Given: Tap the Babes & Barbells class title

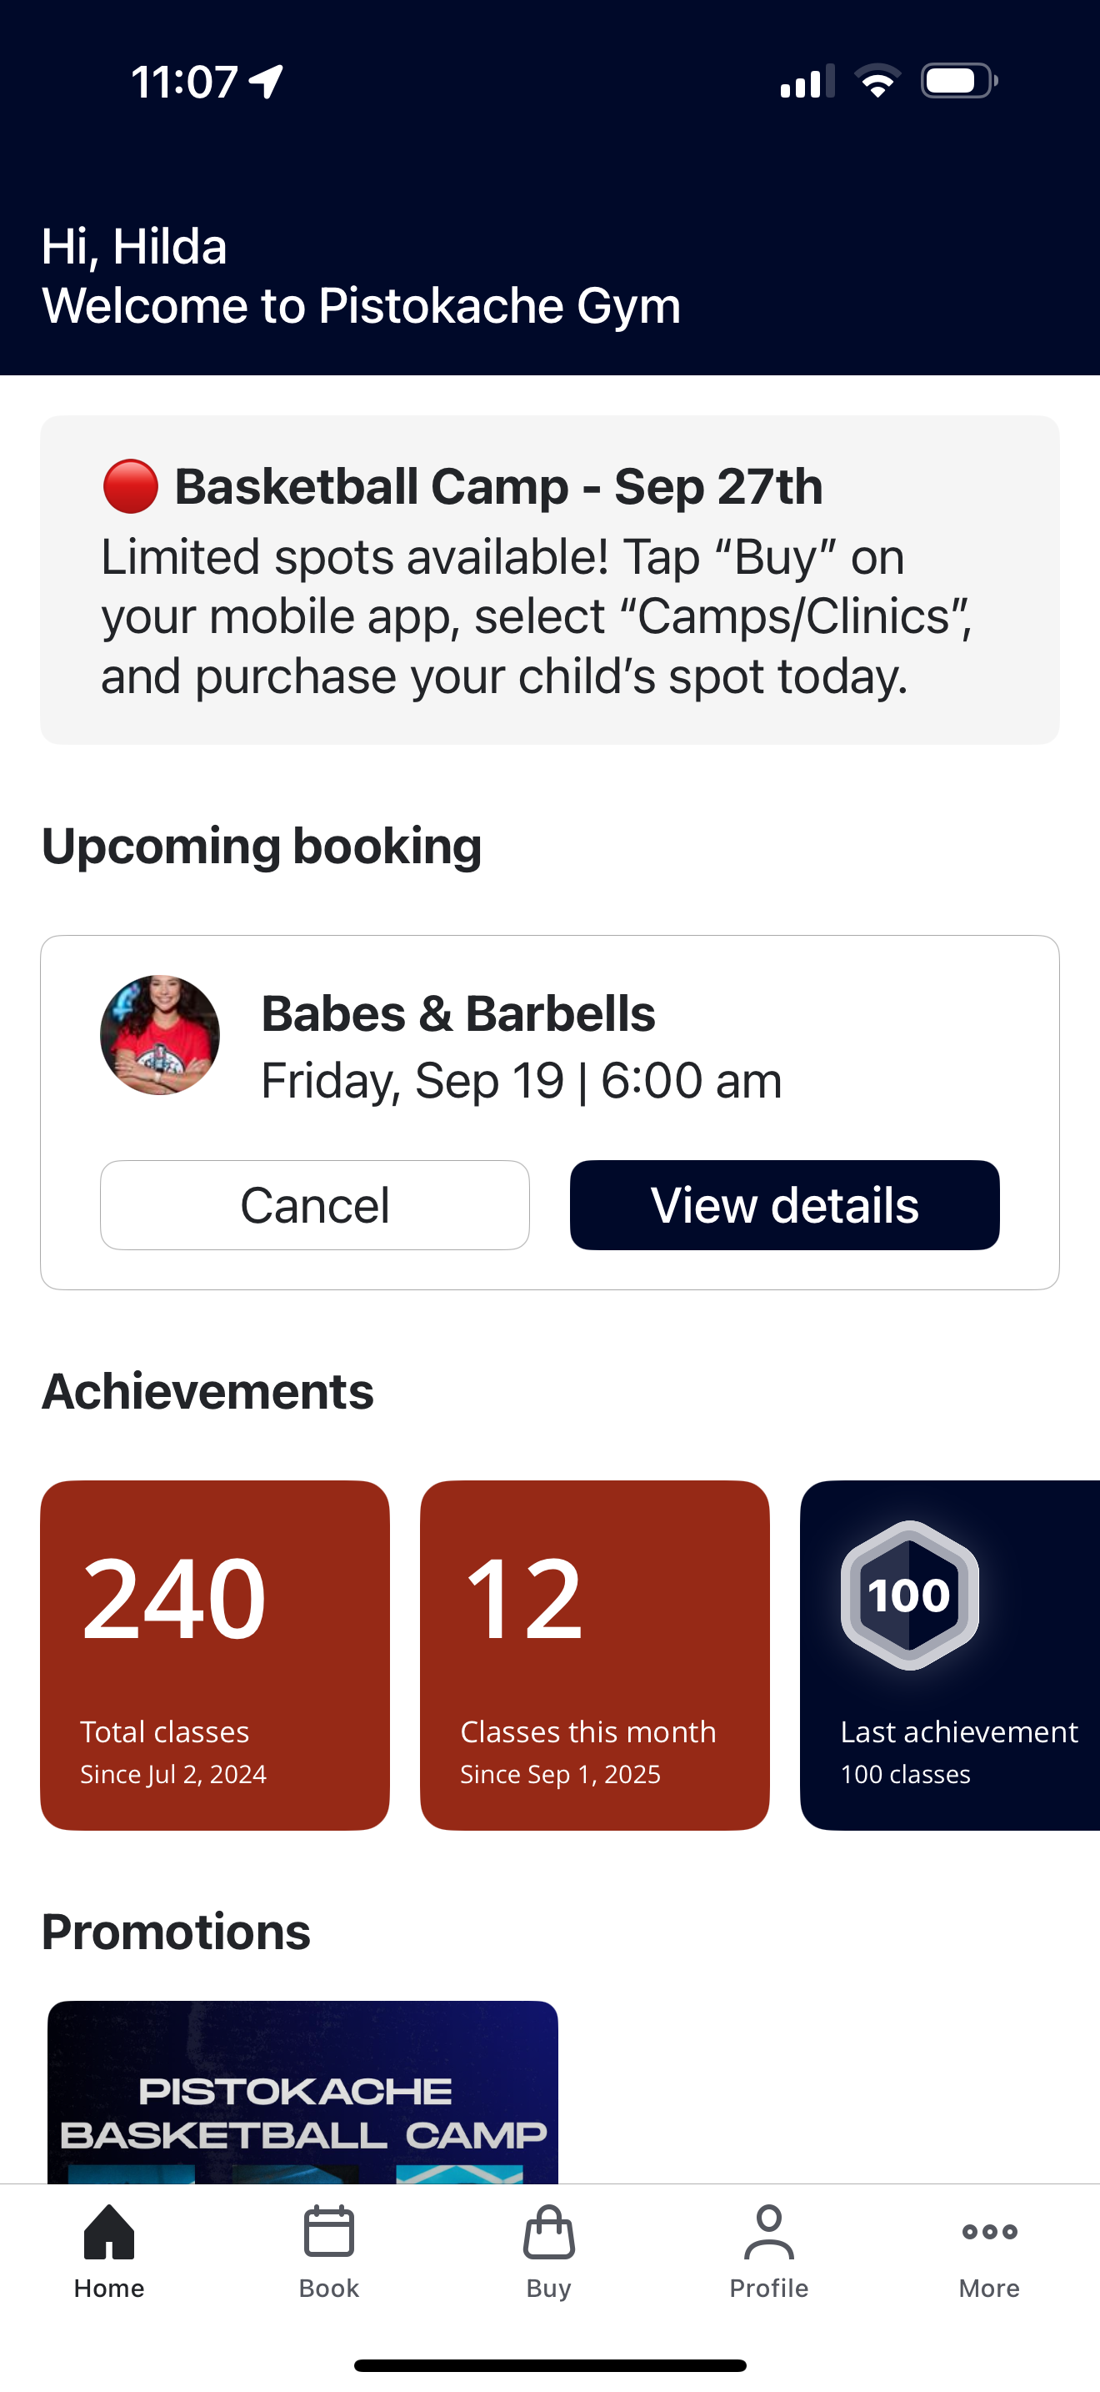Looking at the screenshot, I should (458, 1013).
